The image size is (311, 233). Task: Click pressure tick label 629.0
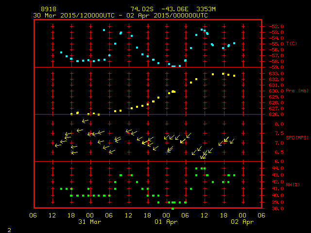point(276,97)
